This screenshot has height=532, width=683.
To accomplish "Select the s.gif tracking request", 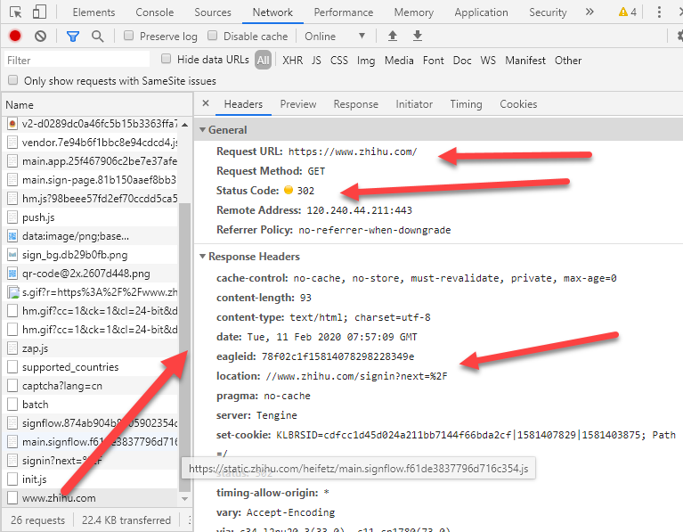I will tap(92, 292).
